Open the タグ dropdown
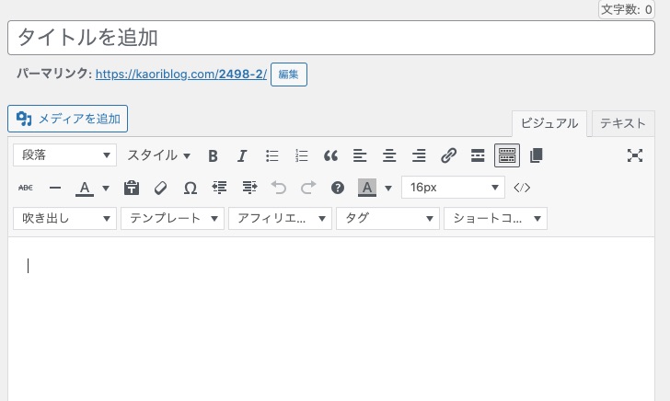The image size is (670, 401). [x=387, y=218]
